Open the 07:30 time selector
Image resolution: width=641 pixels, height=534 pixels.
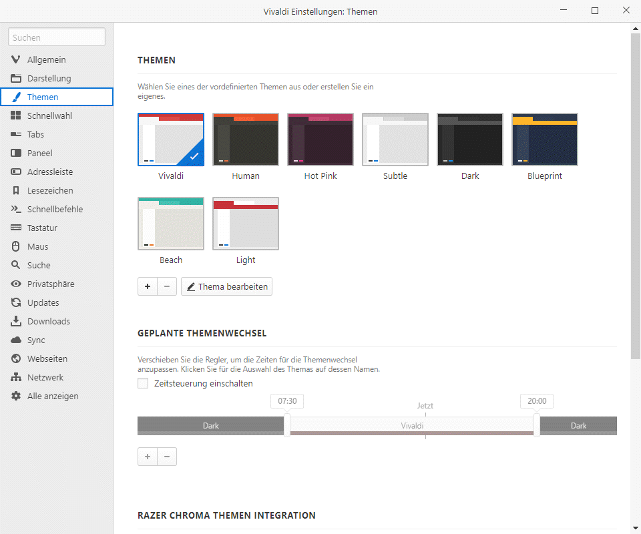click(x=287, y=401)
